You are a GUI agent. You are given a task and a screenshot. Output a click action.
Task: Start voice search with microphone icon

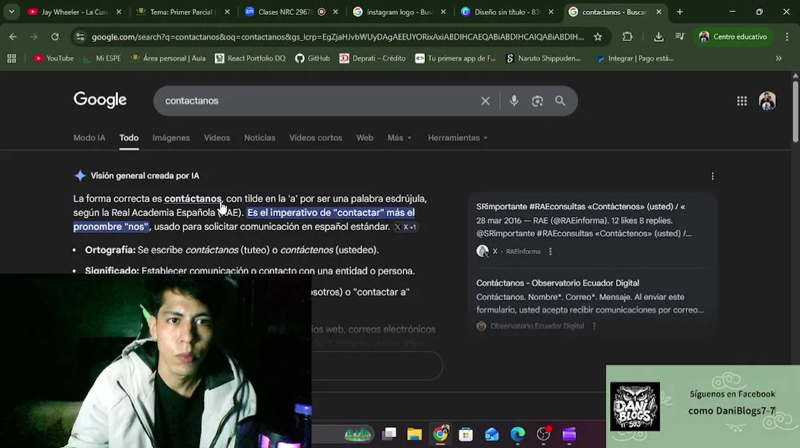coord(514,101)
